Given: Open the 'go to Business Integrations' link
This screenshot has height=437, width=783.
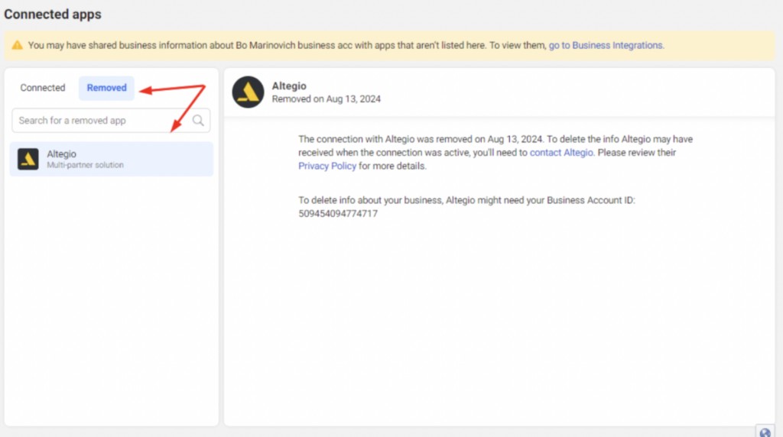Looking at the screenshot, I should tap(606, 46).
